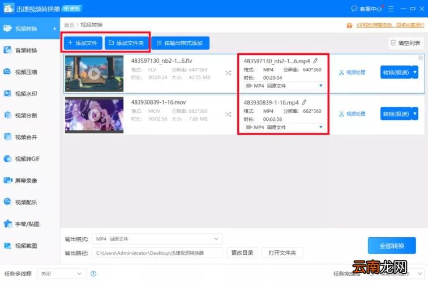The height and width of the screenshot is (283, 428).
Task: Click the 更改目录 button
Action: tap(242, 252)
